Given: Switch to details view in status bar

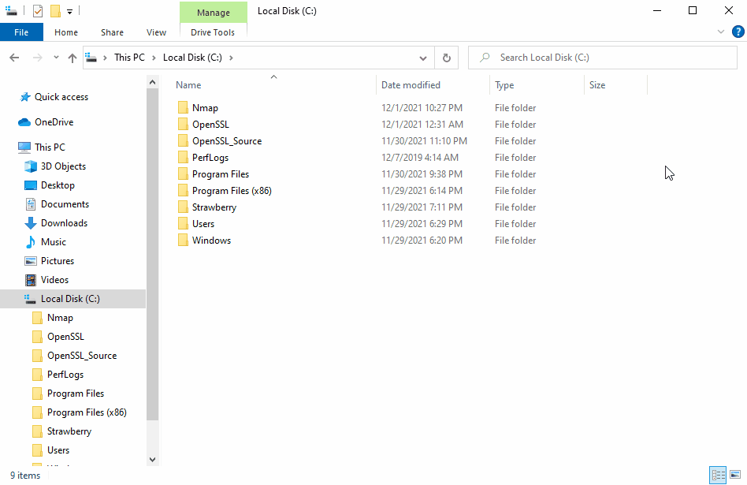Looking at the screenshot, I should 718,475.
